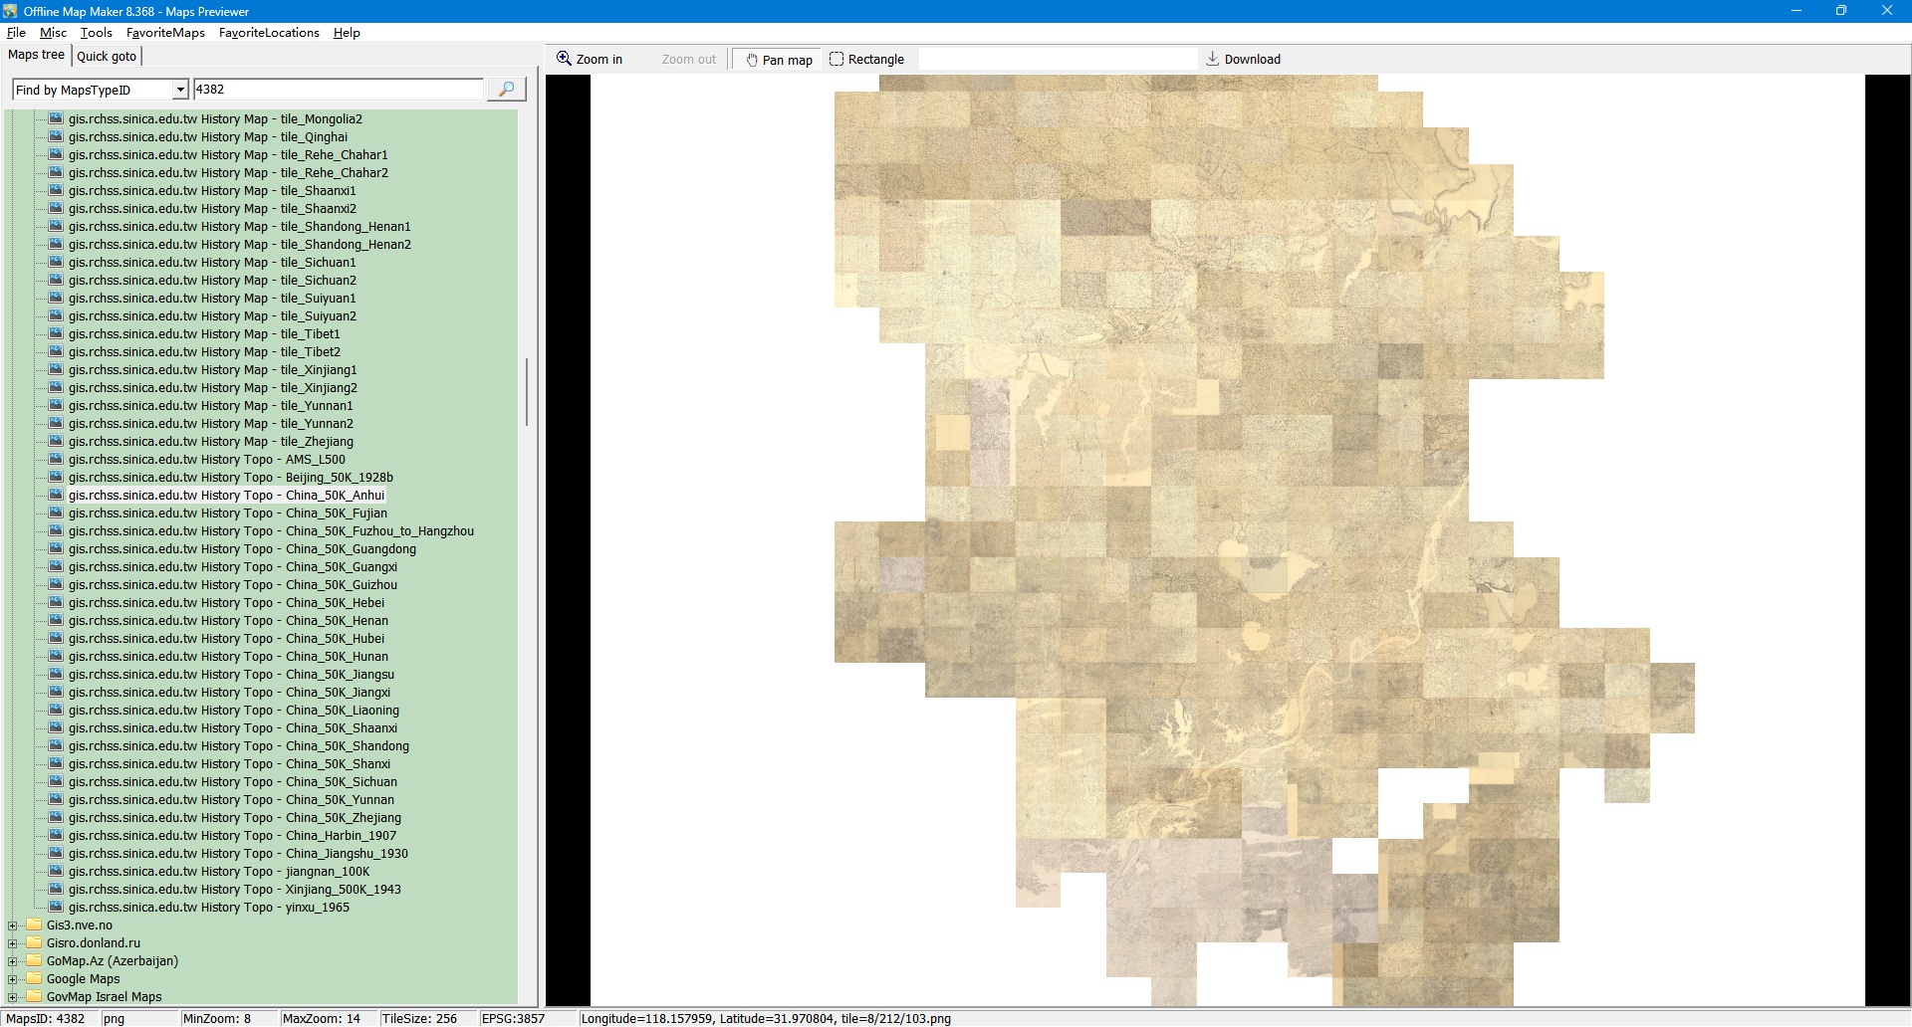The width and height of the screenshot is (1912, 1027).
Task: Select China_50K_Jiangsu topo map entry
Action: (x=231, y=675)
